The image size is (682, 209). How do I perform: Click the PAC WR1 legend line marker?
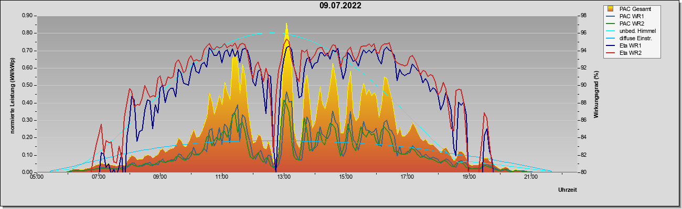point(611,16)
